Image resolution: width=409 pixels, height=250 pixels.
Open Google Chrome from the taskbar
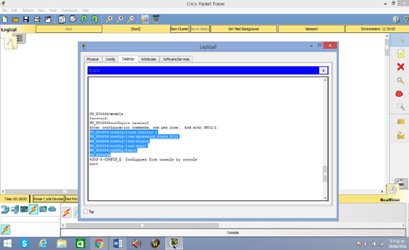point(99,243)
